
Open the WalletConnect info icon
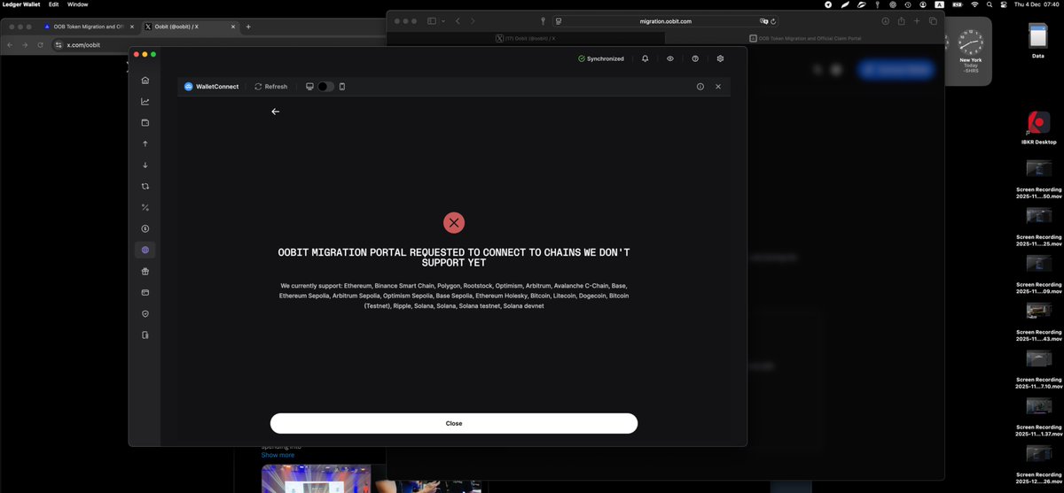pyautogui.click(x=700, y=87)
